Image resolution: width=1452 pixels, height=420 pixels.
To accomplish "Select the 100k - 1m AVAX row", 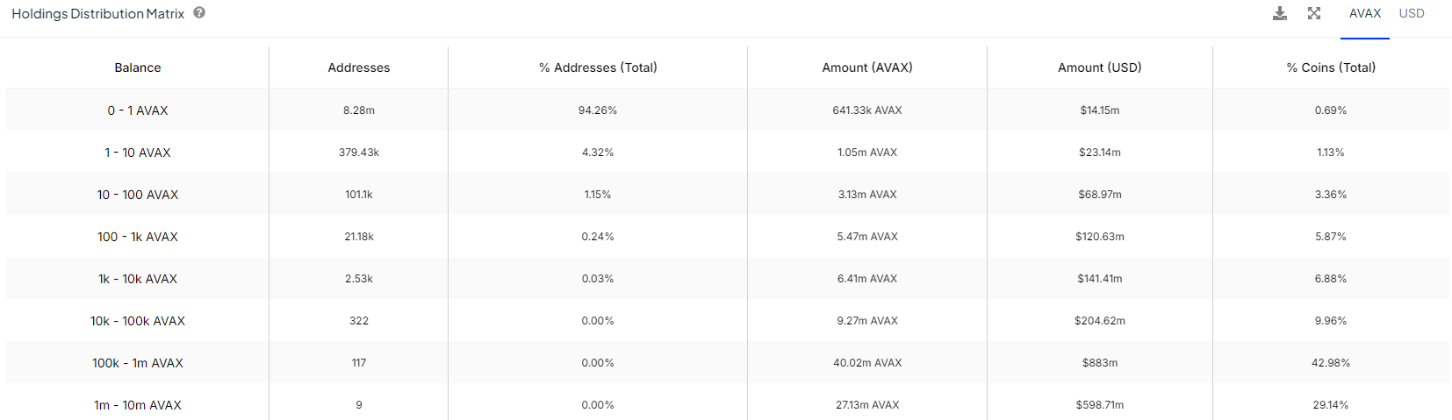I will (x=138, y=363).
